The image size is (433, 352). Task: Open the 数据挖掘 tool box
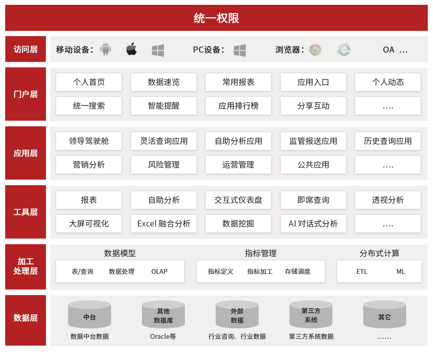(x=238, y=224)
